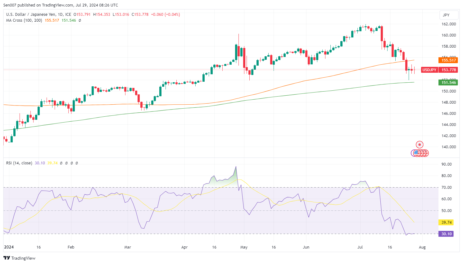Click the orange 155.517 axis price tag
Image resolution: width=463 pixels, height=264 pixels.
(448, 60)
